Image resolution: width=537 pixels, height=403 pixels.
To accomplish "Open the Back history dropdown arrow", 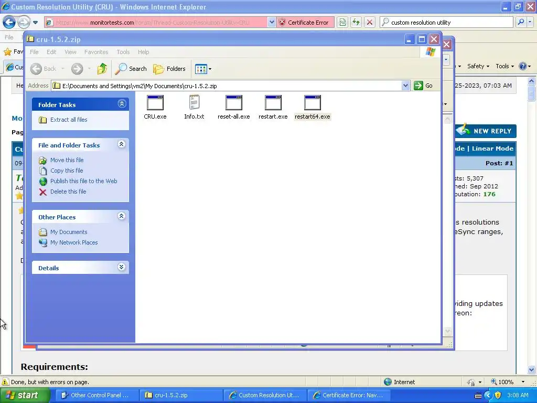I will tap(63, 69).
